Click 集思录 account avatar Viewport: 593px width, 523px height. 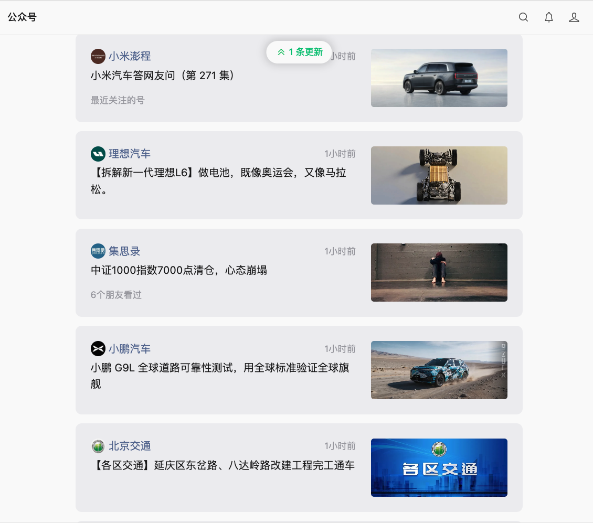98,251
